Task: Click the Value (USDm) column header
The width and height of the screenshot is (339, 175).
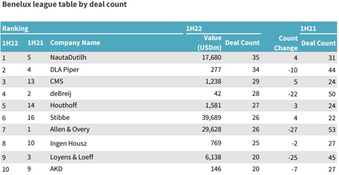Action: 209,43
